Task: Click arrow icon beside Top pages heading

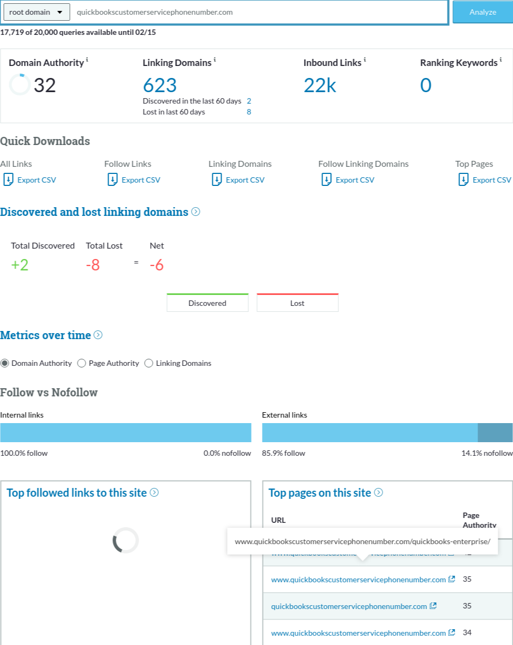Action: pyautogui.click(x=379, y=492)
